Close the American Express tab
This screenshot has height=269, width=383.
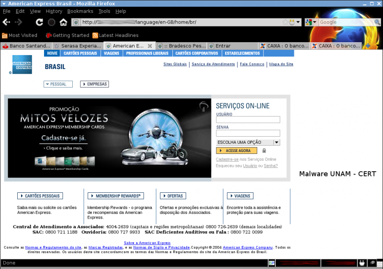coord(150,46)
